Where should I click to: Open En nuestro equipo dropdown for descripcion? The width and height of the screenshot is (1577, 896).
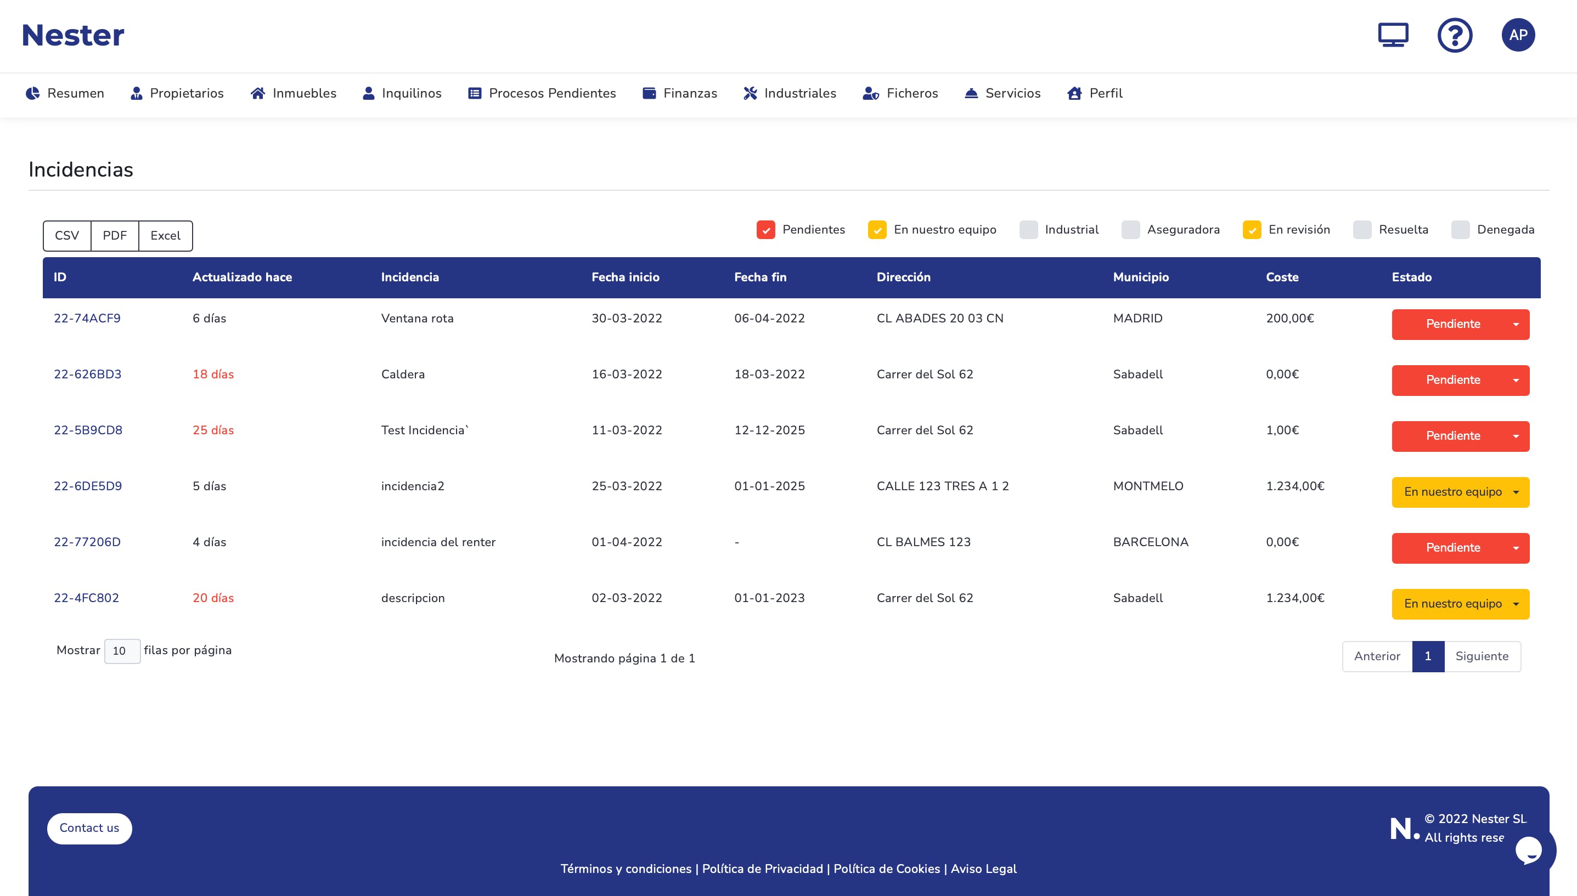pyautogui.click(x=1460, y=604)
